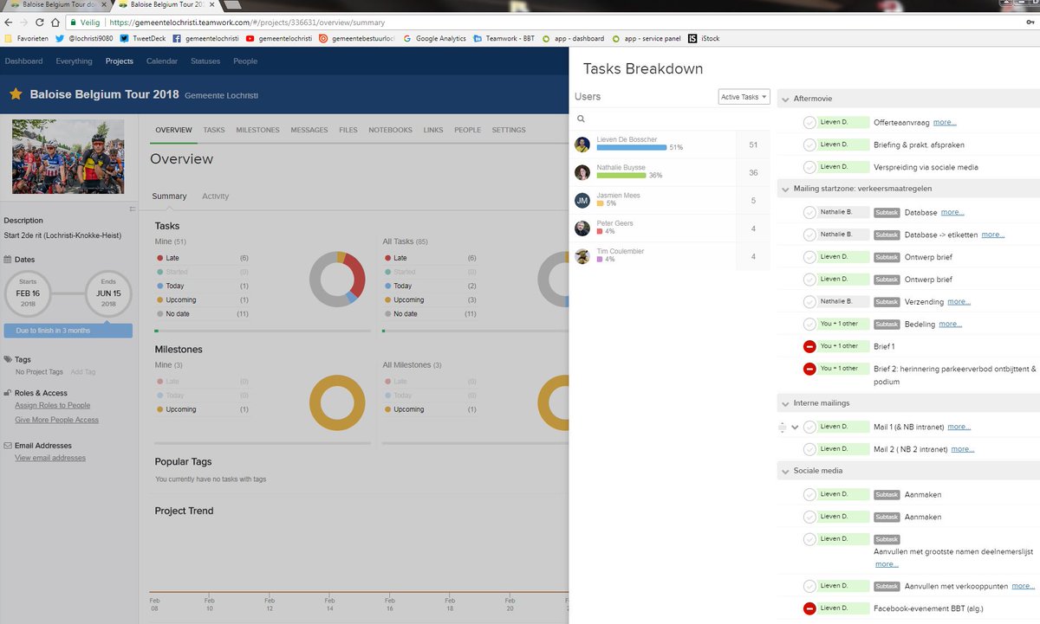Expand subtasks chevron for Mail 1

(x=795, y=427)
